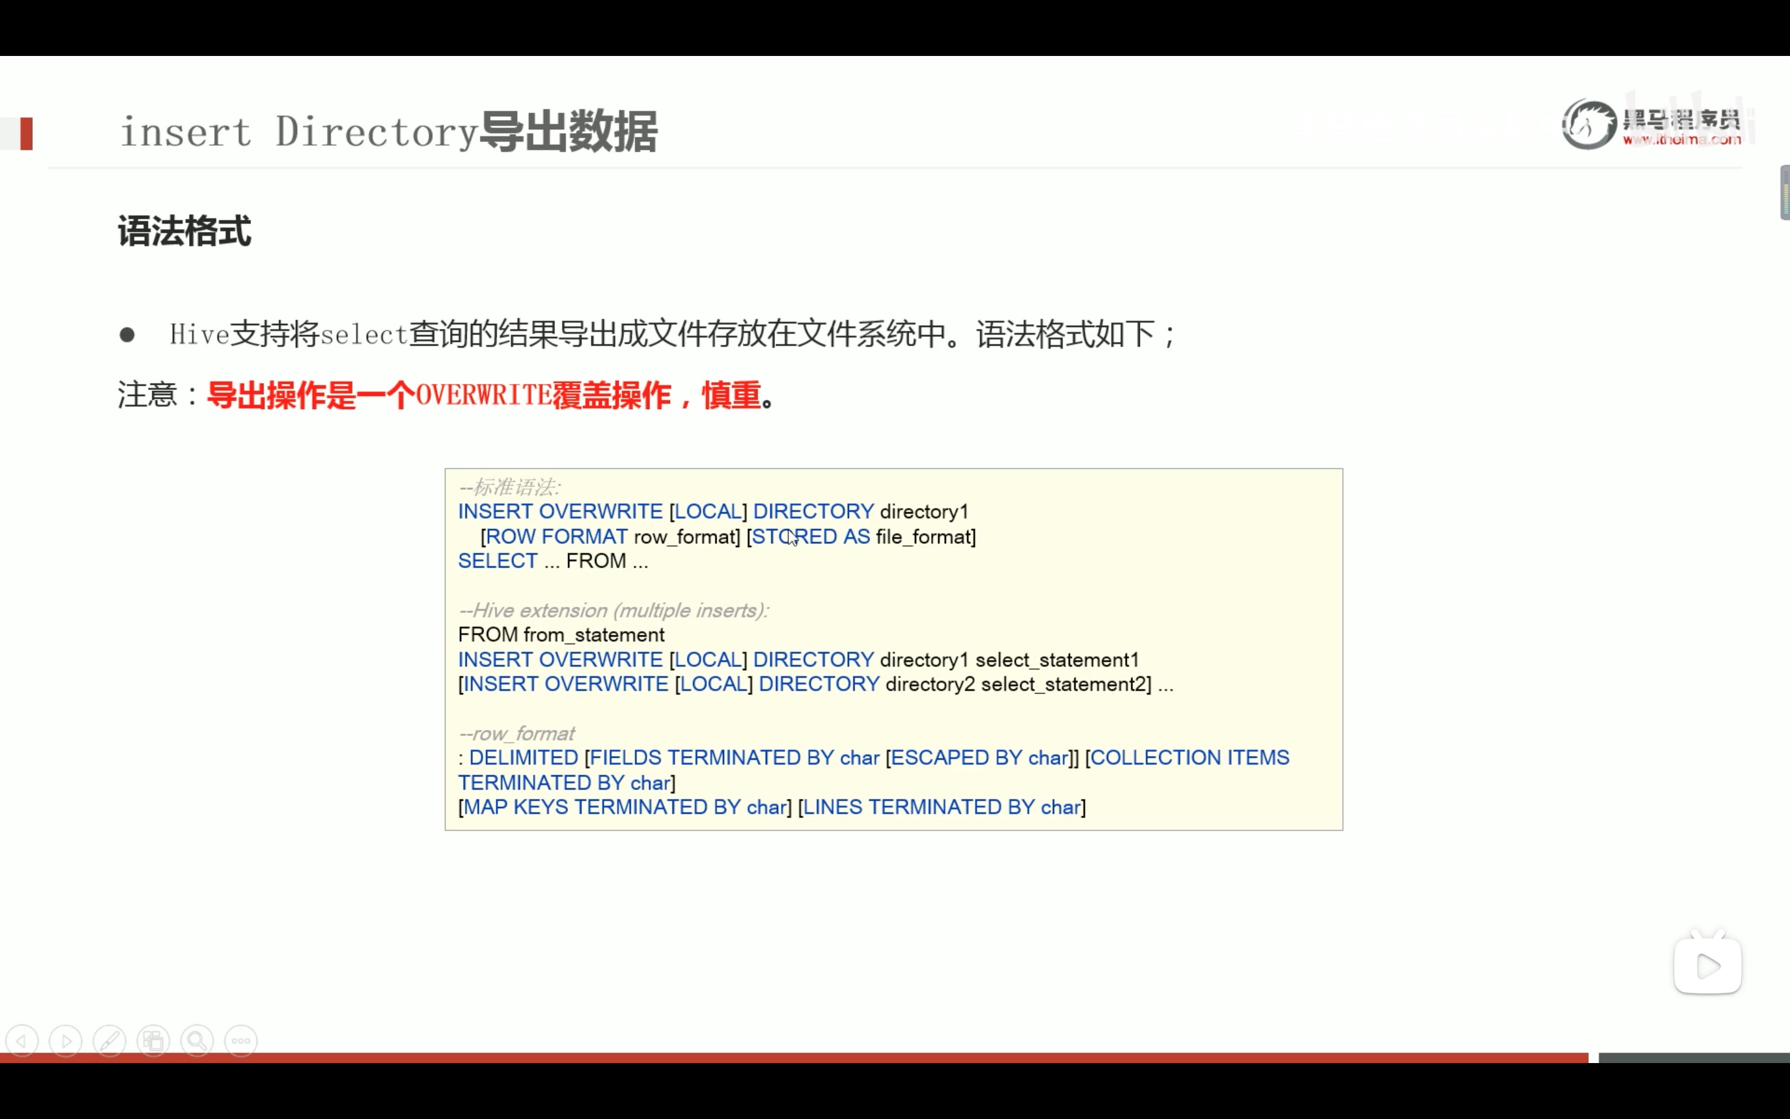The width and height of the screenshot is (1790, 1119).
Task: Click '[LINES TERMINATED BY char]' text
Action: (942, 808)
